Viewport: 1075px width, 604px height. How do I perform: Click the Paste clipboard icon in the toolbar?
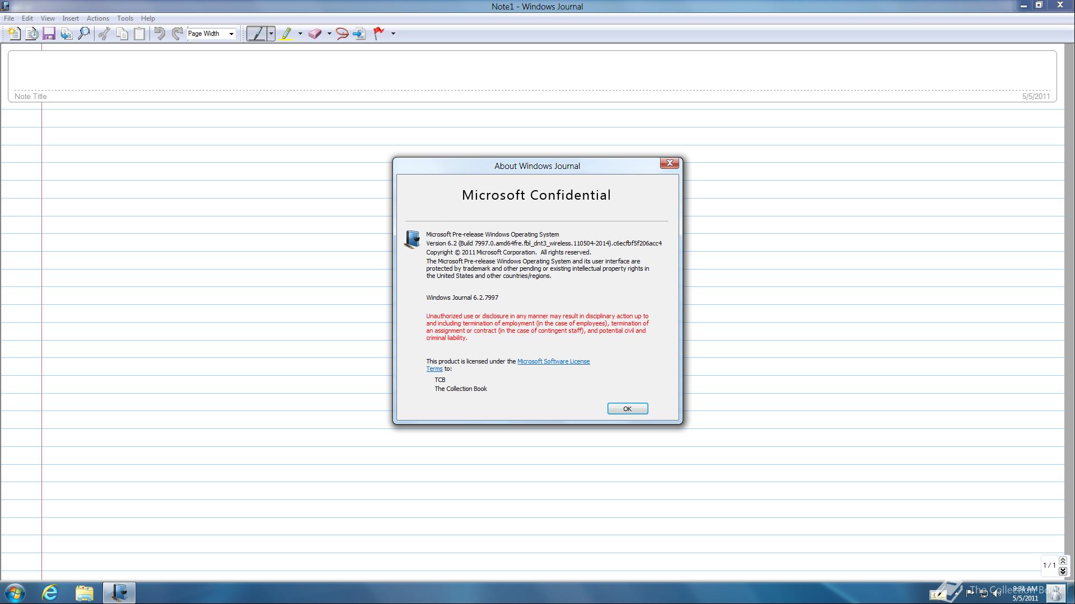[x=139, y=34]
